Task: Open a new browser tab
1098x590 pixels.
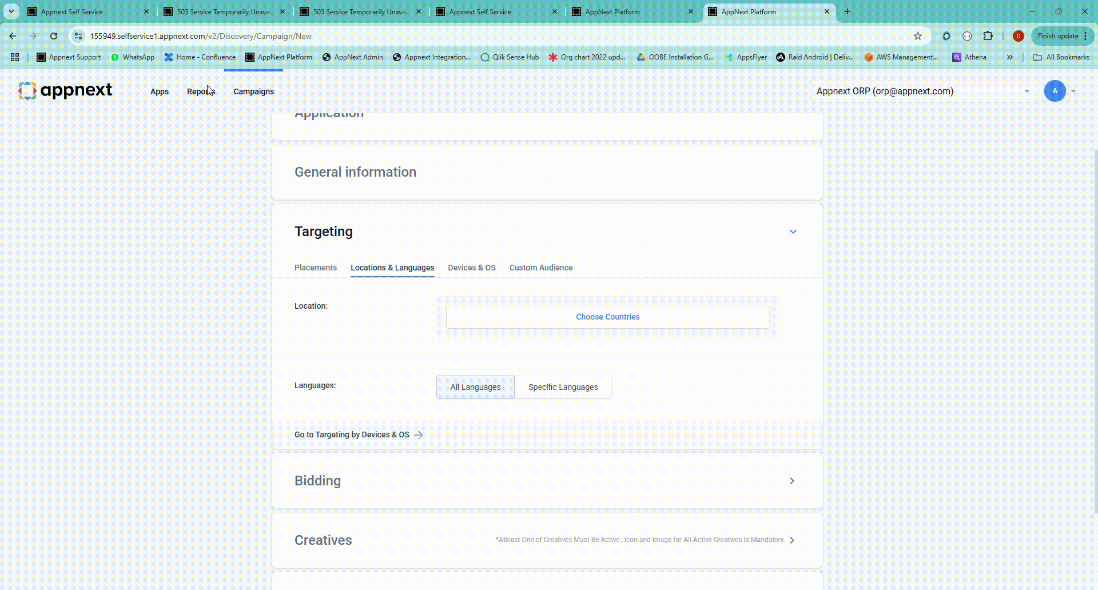Action: (848, 11)
